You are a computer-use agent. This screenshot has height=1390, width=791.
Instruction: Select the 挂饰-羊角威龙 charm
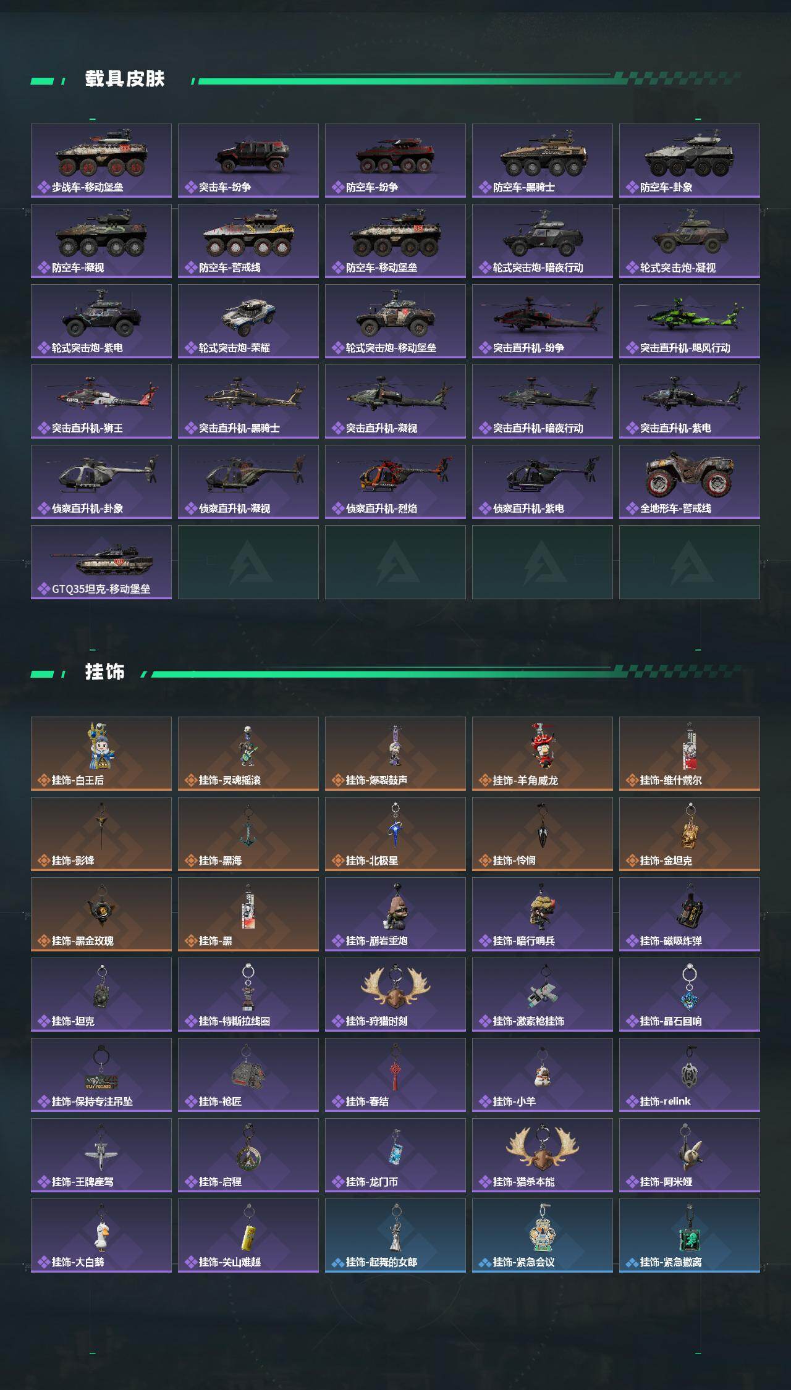click(x=543, y=754)
